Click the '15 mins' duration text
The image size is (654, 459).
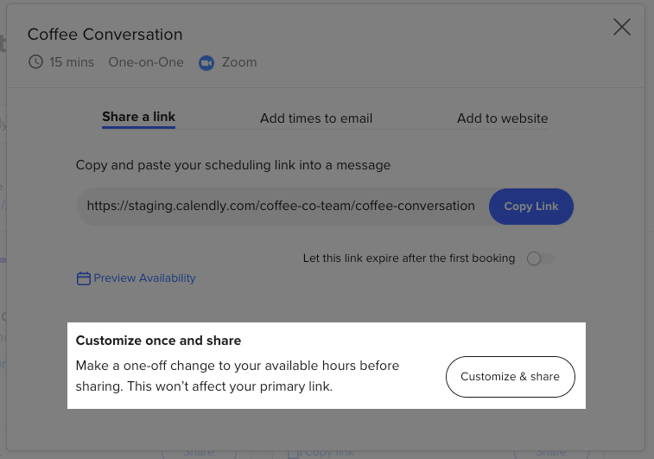point(72,62)
